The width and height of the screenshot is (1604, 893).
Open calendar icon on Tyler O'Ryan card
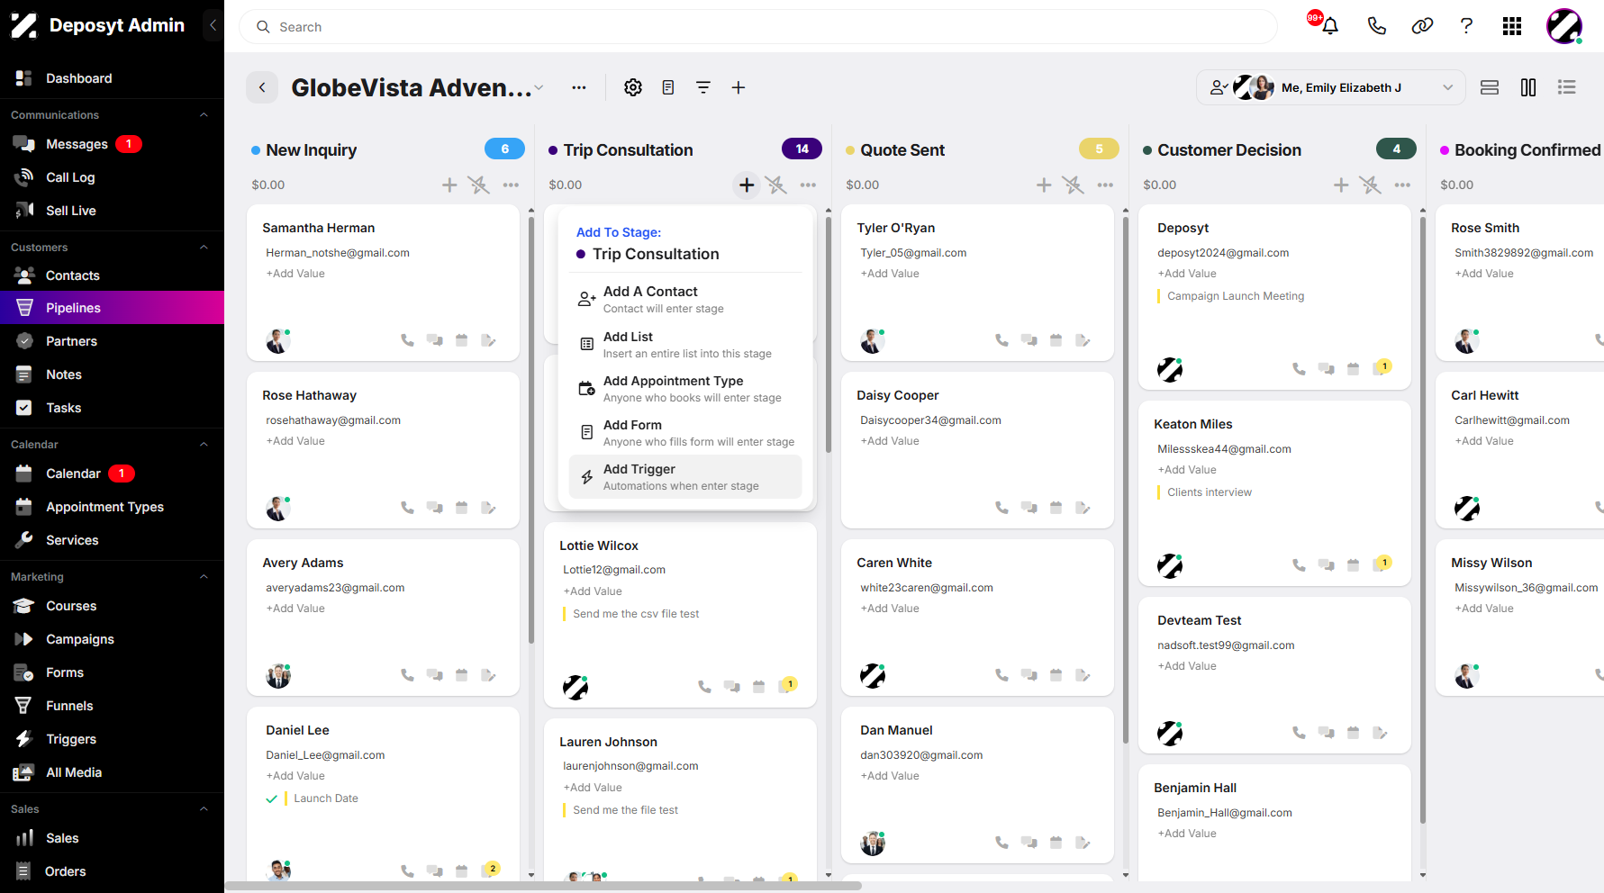pyautogui.click(x=1056, y=340)
